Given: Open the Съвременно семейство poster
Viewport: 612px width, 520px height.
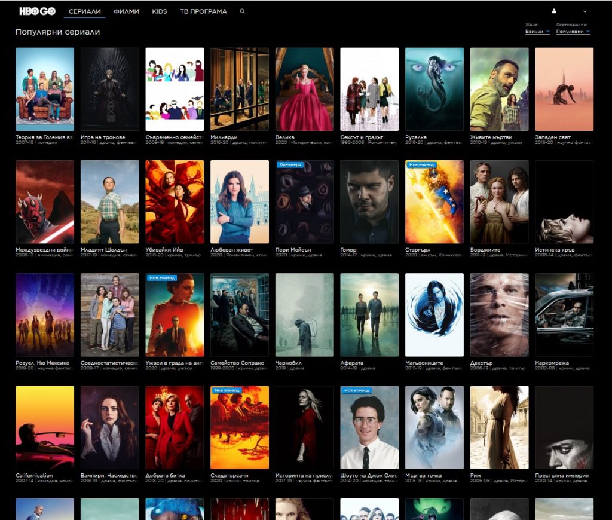Looking at the screenshot, I should click(175, 89).
